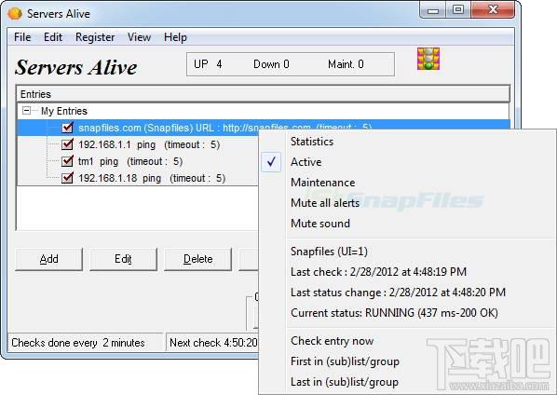Click the 'Last check' info line
557x395 pixels.
378,272
